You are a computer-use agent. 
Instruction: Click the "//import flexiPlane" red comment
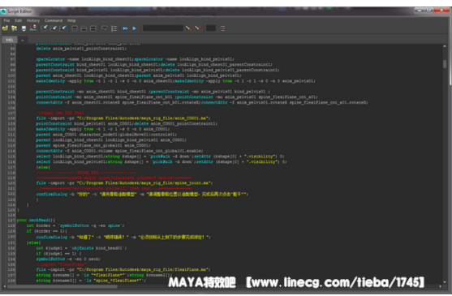tap(61, 264)
